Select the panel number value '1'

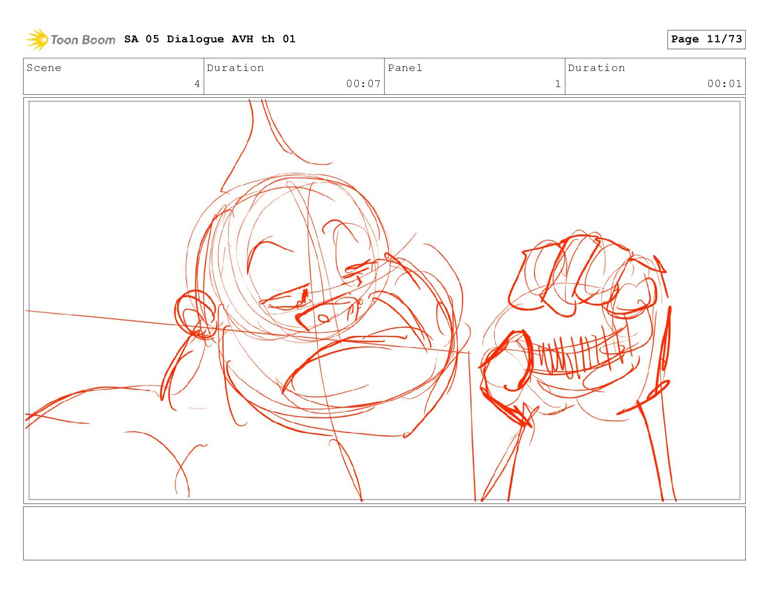(x=558, y=84)
